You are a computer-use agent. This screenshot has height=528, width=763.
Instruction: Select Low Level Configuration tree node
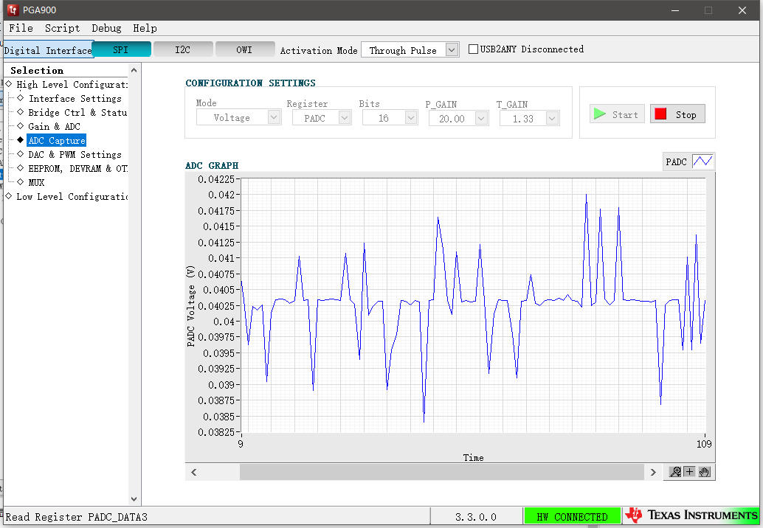click(72, 196)
